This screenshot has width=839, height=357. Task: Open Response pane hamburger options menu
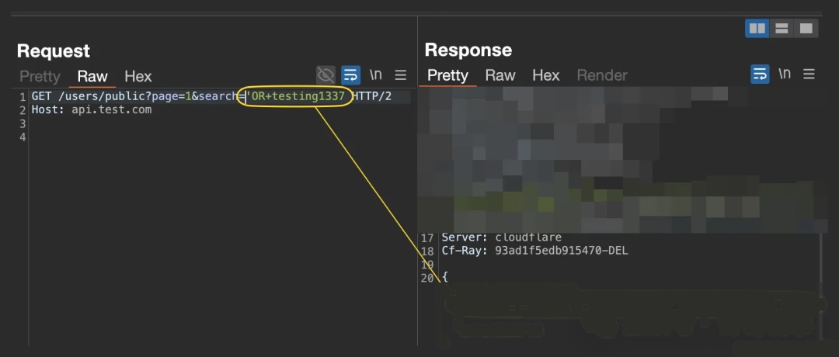(x=809, y=75)
